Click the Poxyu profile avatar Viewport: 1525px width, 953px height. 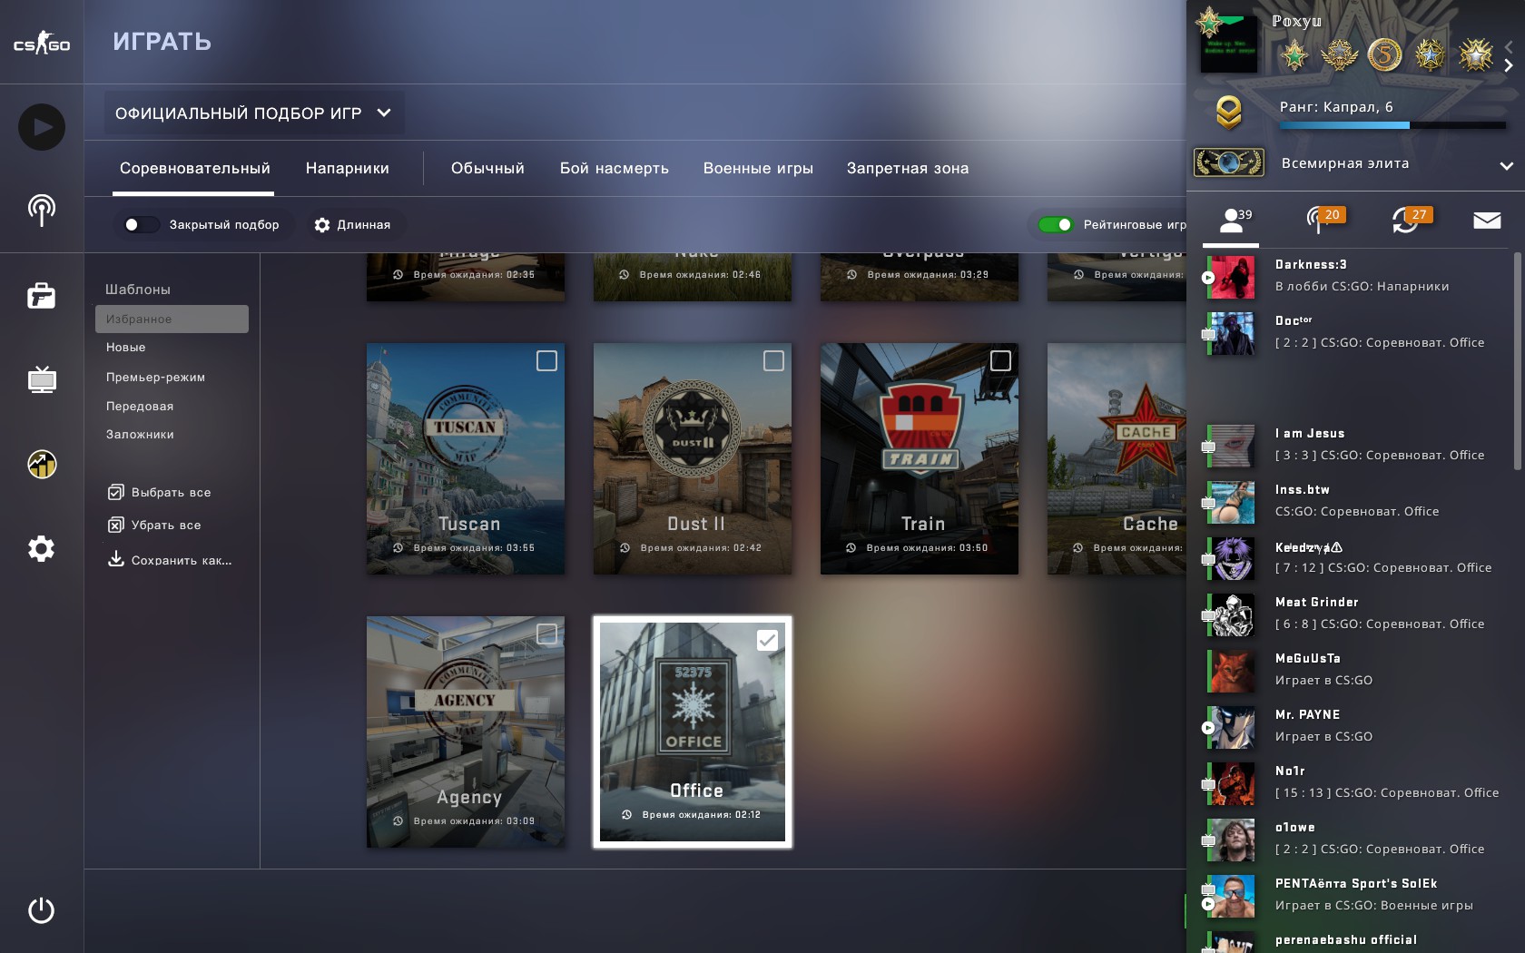[x=1229, y=44]
